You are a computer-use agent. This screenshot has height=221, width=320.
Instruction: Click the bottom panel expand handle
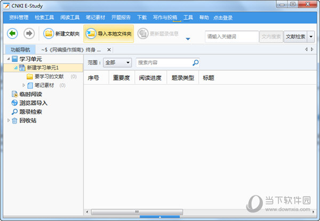pyautogui.click(x=160, y=217)
